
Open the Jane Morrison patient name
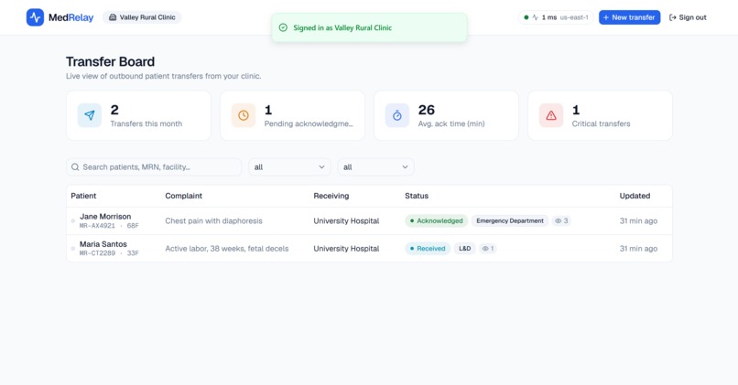105,216
